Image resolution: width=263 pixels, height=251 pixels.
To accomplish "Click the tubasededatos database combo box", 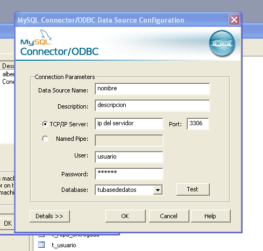I will pyautogui.click(x=129, y=190).
